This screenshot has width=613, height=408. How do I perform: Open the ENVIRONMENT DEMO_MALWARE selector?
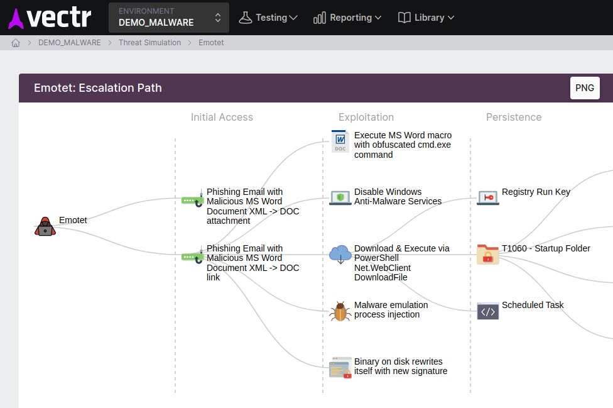tap(169, 18)
